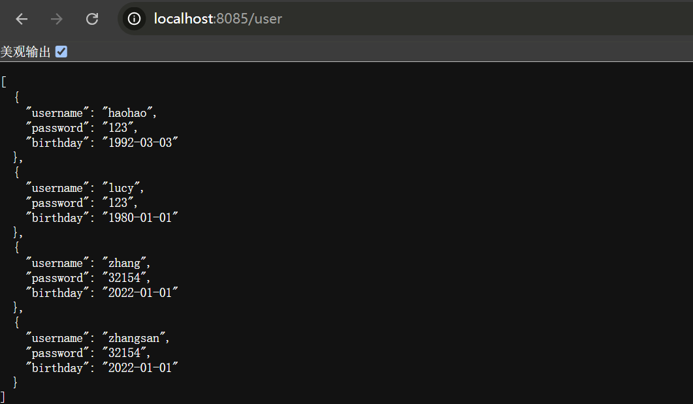This screenshot has height=404, width=693.
Task: Click haohao's password value 123
Action: pyautogui.click(x=118, y=128)
